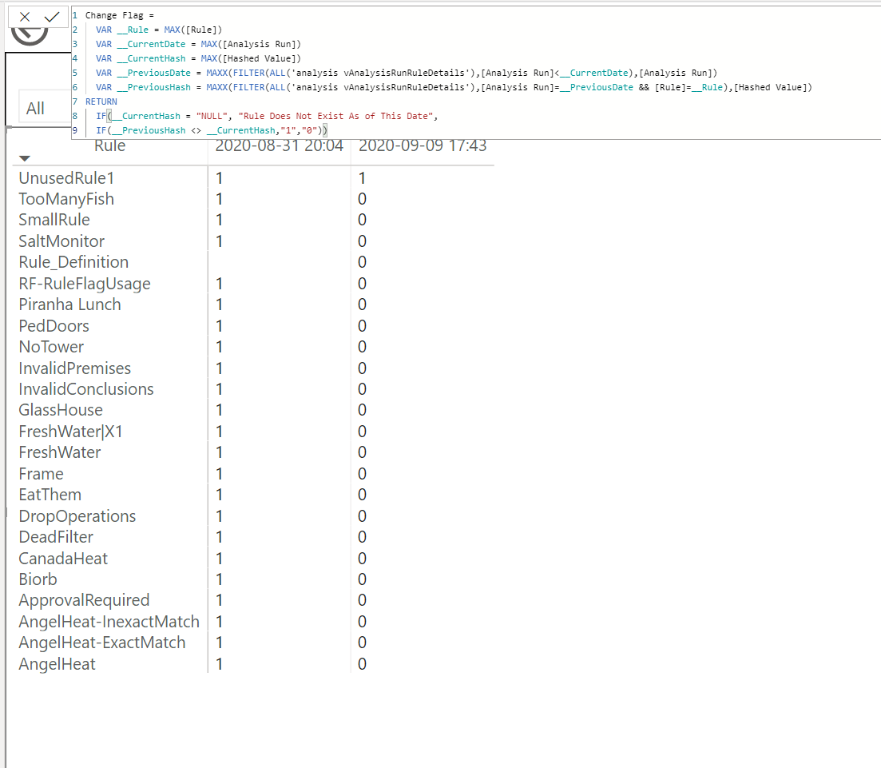Cancel the formula edit with X icon
Screen dimensions: 881x768
[25, 17]
